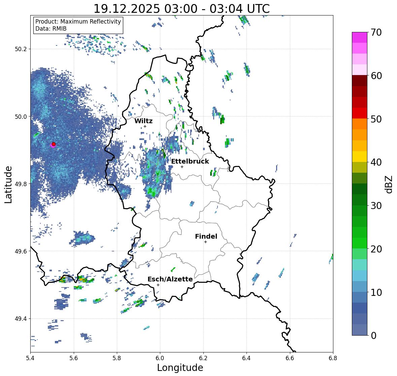Click the Wiltz station cross marker
Viewport: 397px width, 376px height.
point(145,127)
